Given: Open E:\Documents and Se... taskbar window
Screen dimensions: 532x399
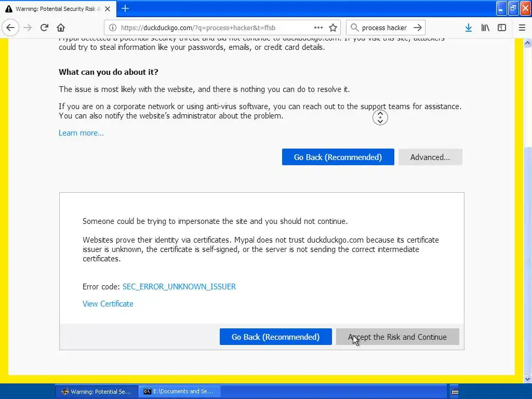Looking at the screenshot, I should click(180, 392).
